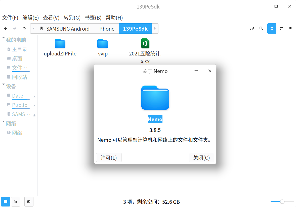Show tree view in the sidebar

(x=16, y=201)
